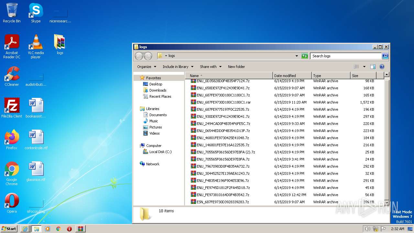
Task: Click the search magnifier icon
Action: click(x=385, y=56)
